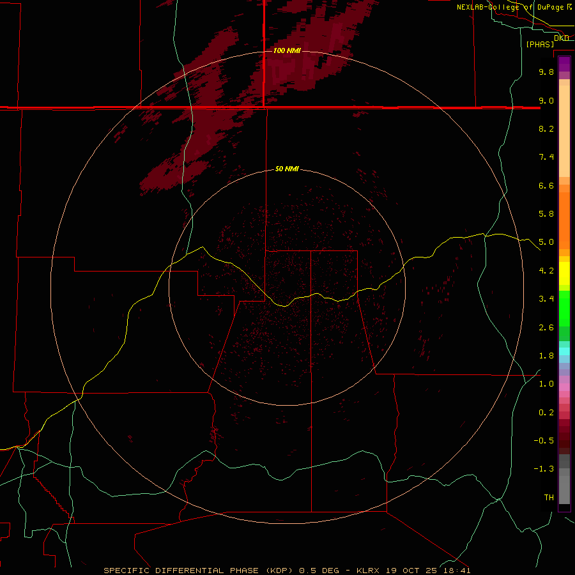The height and width of the screenshot is (575, 575).
Task: Click the 19 OCT 25 18:41 timestamp
Action: coord(428,571)
